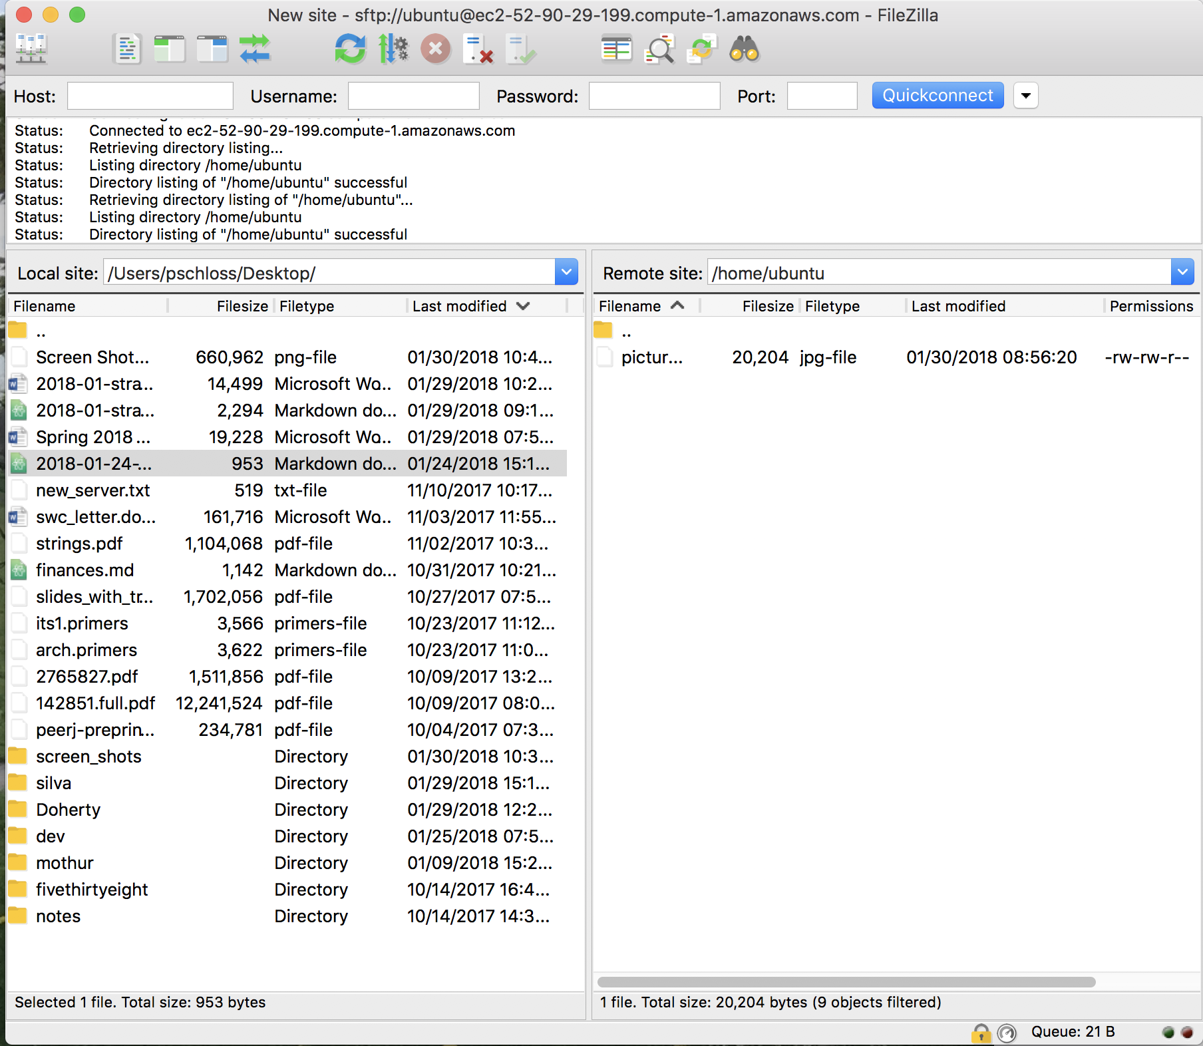Toggle the remote directory tree view
Screen dimensions: 1203x1046
pos(212,49)
